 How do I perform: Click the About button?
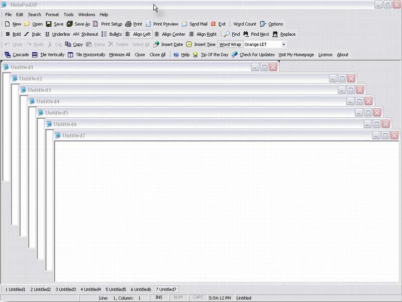point(343,55)
